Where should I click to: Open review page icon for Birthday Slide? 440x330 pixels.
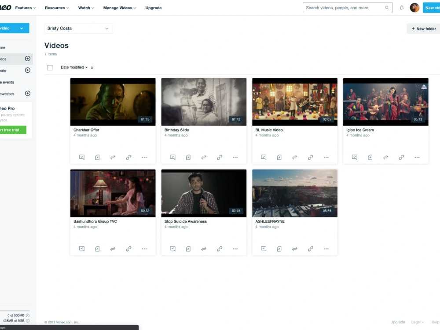[172, 157]
